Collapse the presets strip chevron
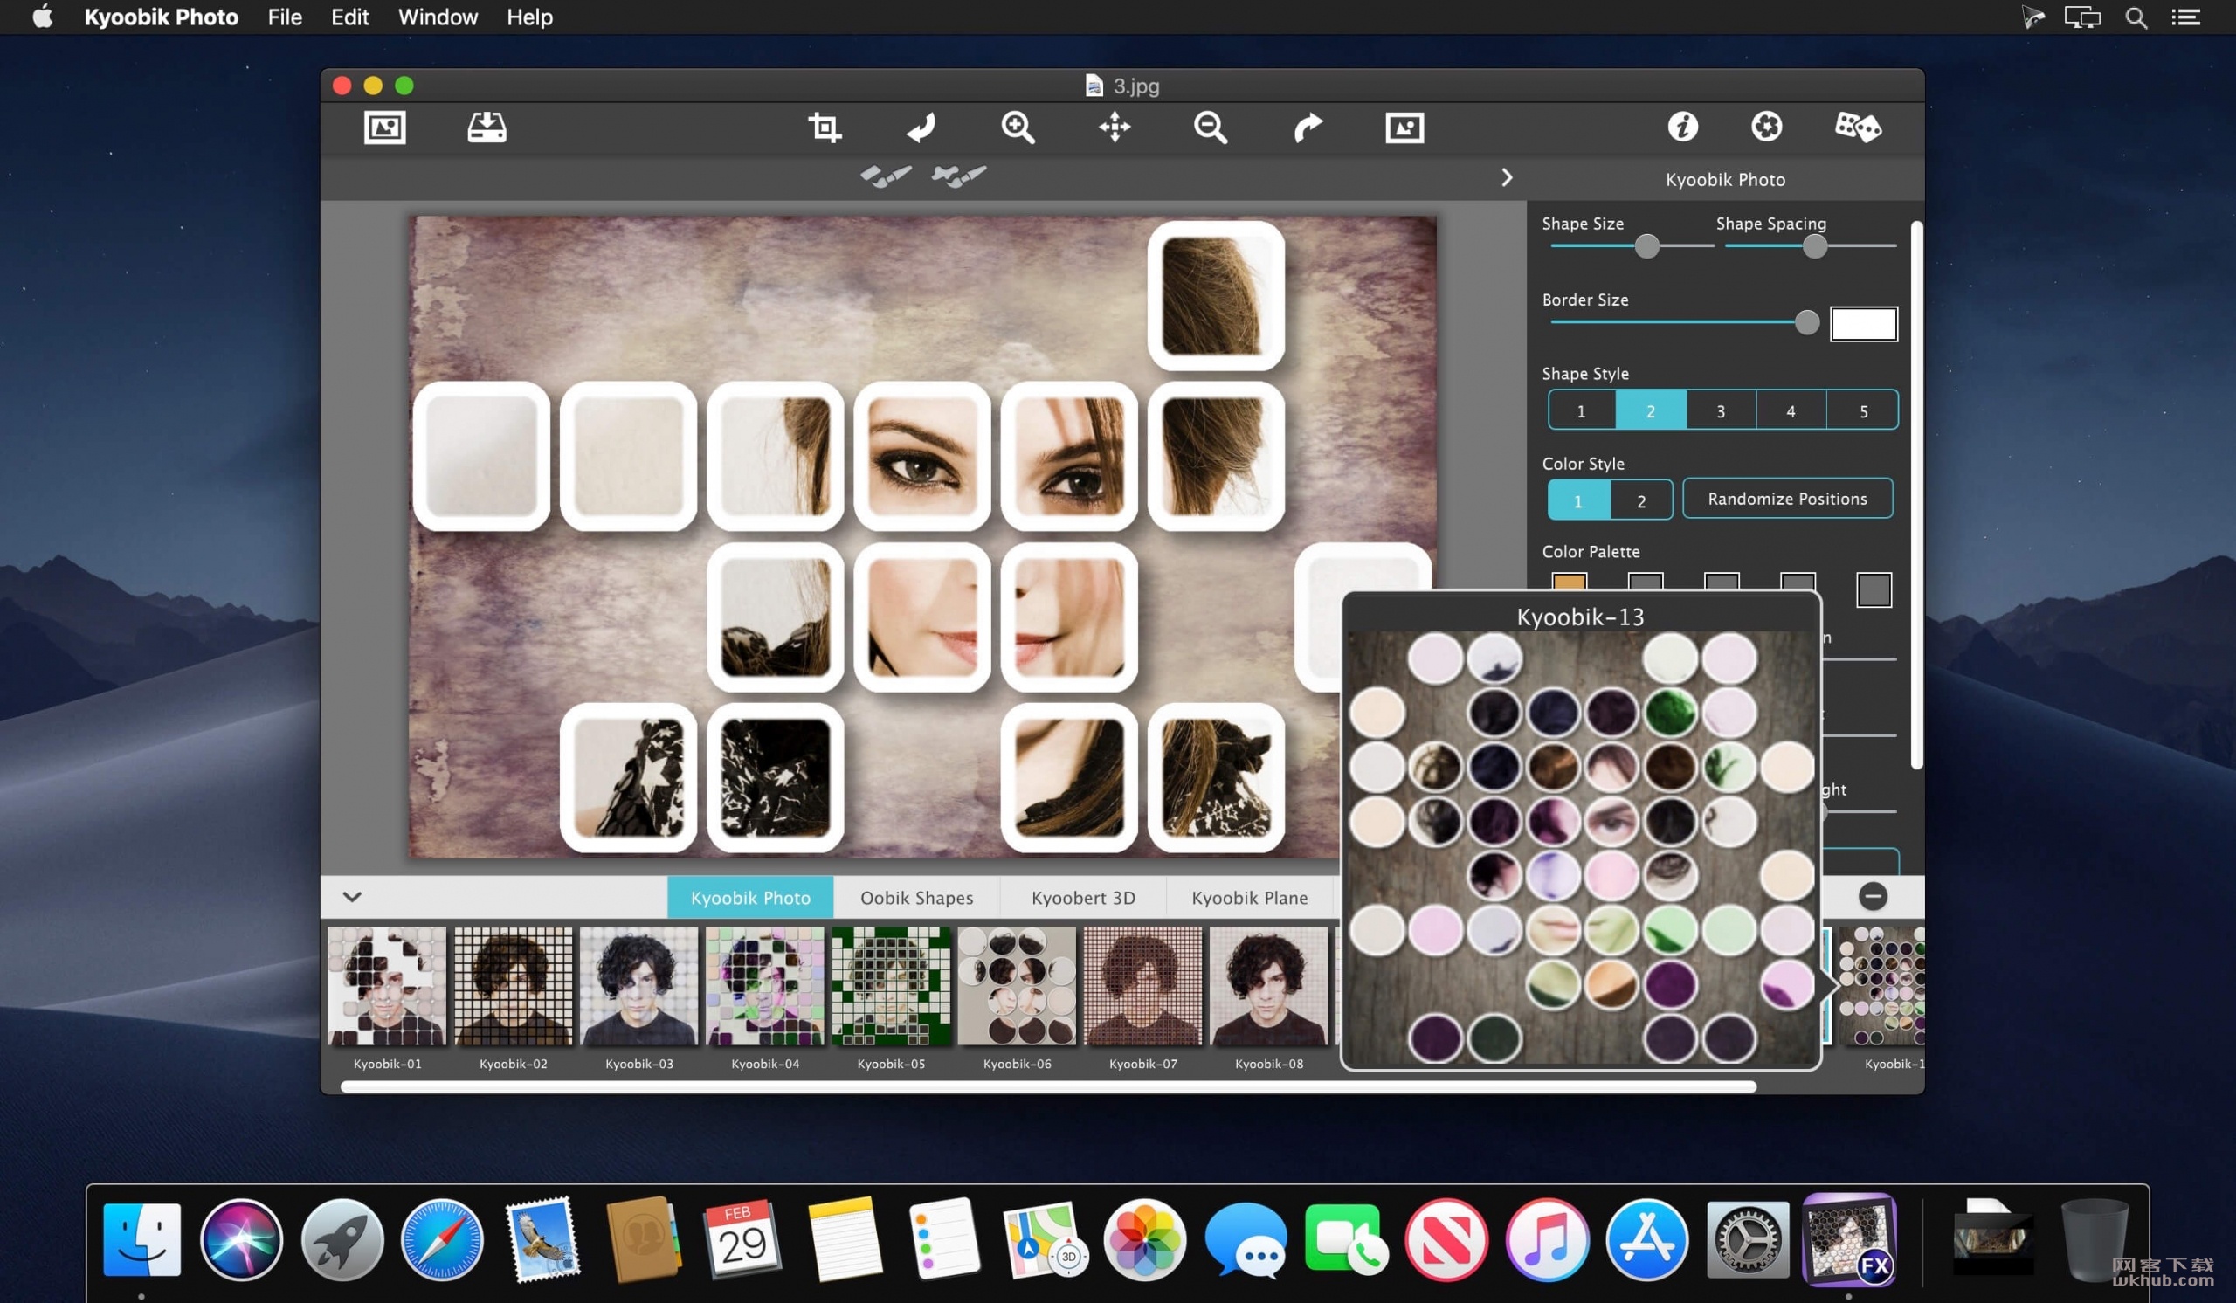 (352, 896)
